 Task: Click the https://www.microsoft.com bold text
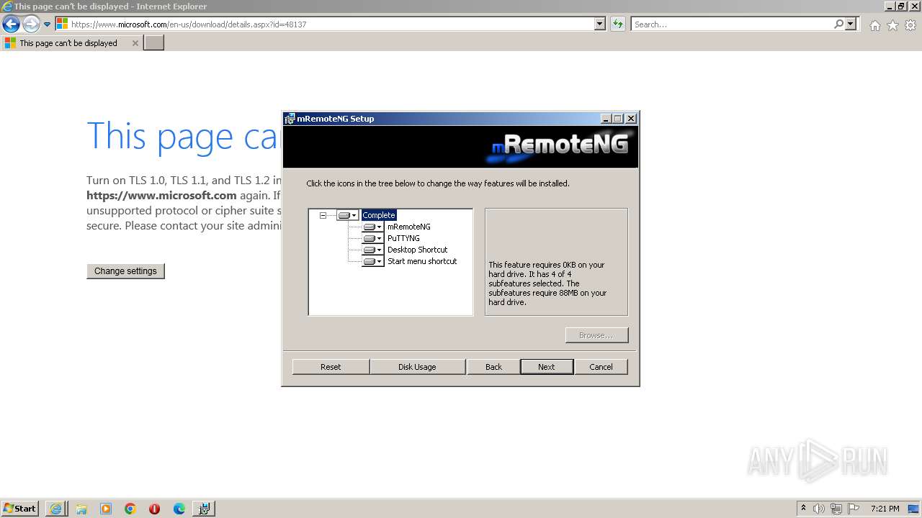161,195
